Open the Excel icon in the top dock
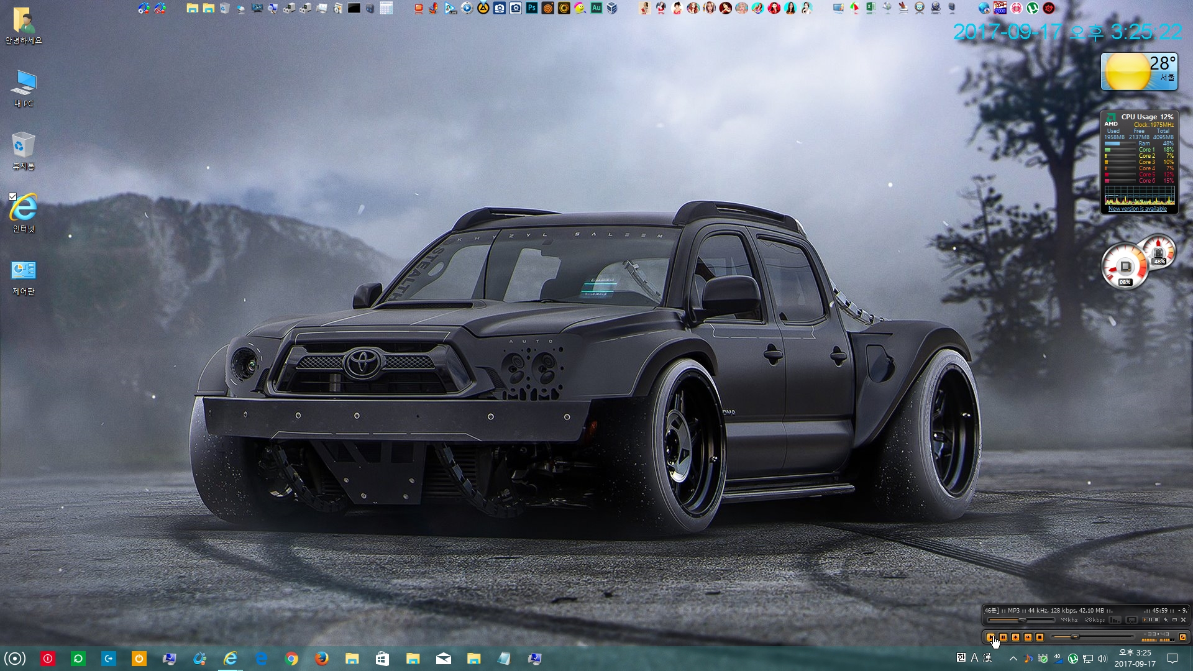Viewport: 1193px width, 671px height. [x=871, y=7]
